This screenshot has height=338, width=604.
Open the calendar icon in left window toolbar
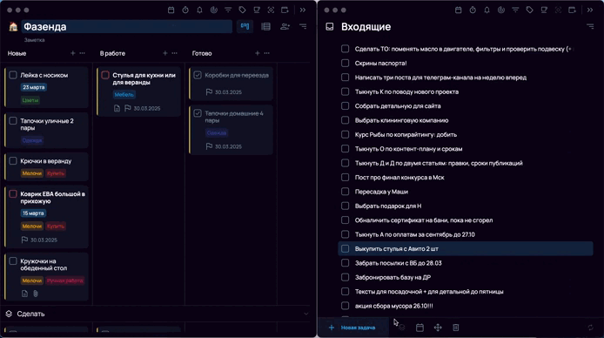(171, 10)
